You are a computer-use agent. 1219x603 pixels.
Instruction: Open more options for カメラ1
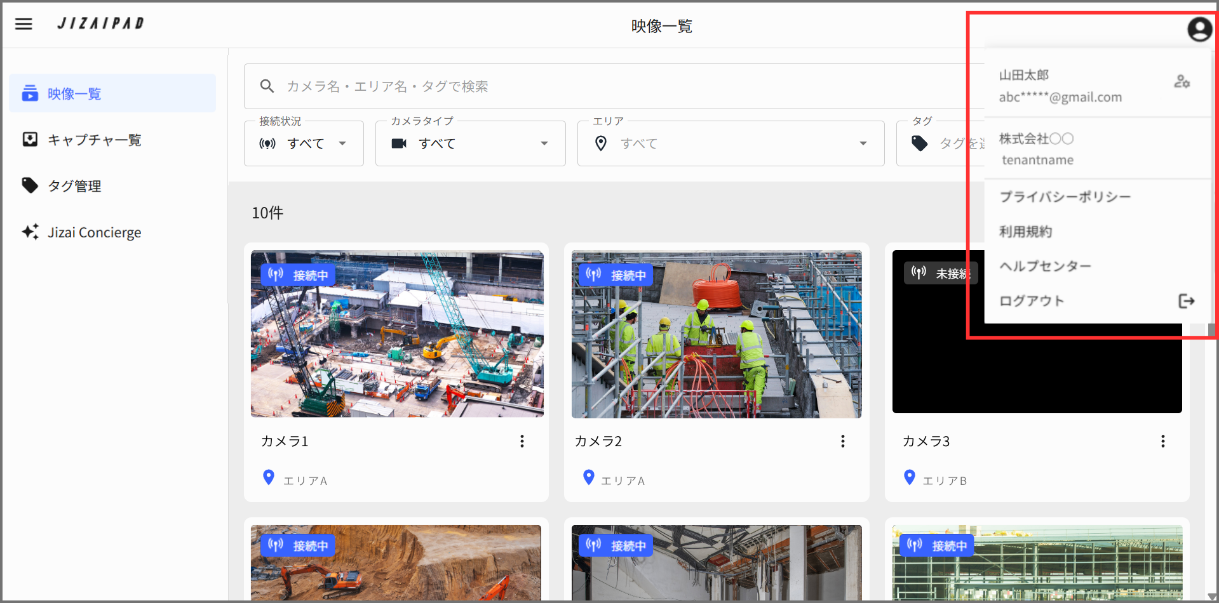tap(522, 441)
